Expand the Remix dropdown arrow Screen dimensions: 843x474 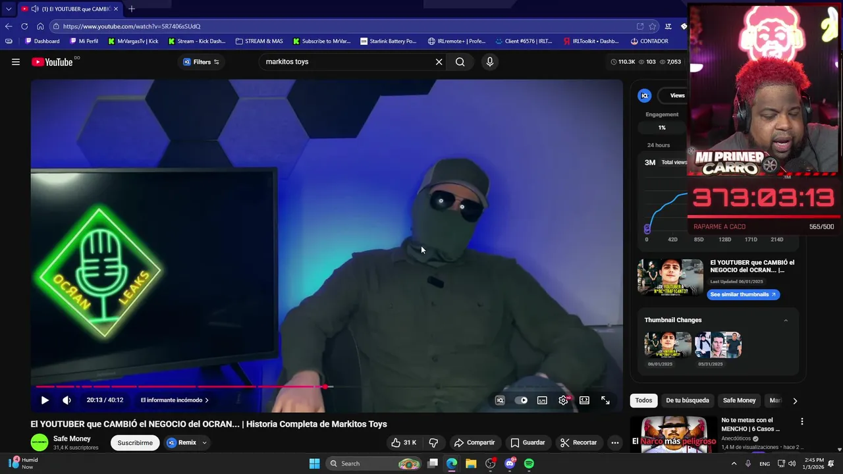point(204,442)
